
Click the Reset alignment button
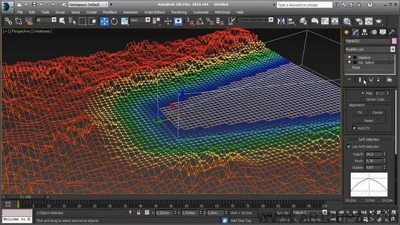(369, 121)
